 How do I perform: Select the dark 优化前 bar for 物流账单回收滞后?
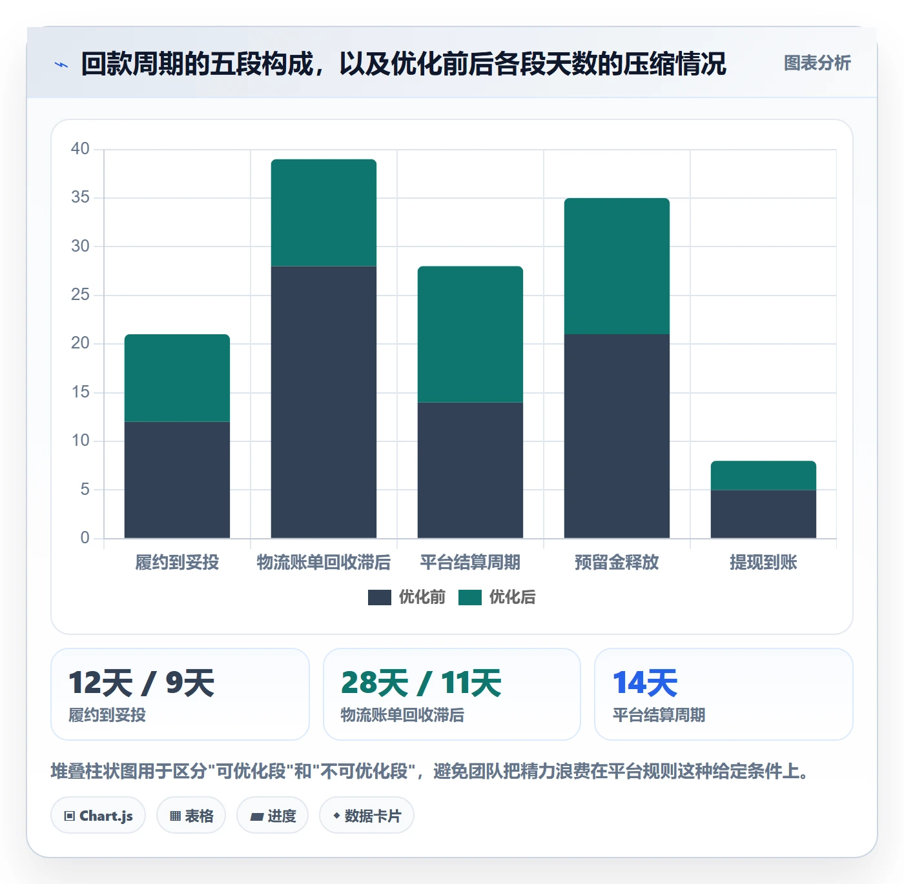coord(324,402)
